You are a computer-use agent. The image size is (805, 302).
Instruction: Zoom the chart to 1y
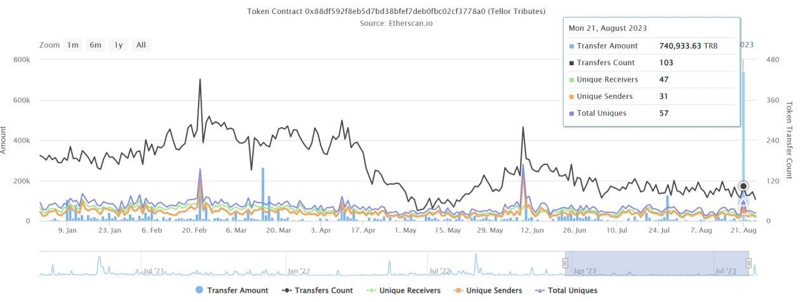[118, 45]
